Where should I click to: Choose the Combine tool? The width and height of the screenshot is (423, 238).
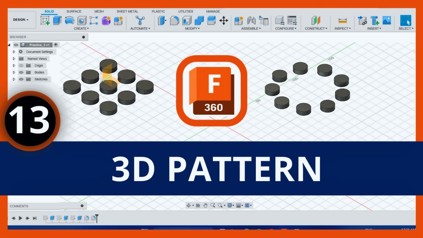pos(199,20)
